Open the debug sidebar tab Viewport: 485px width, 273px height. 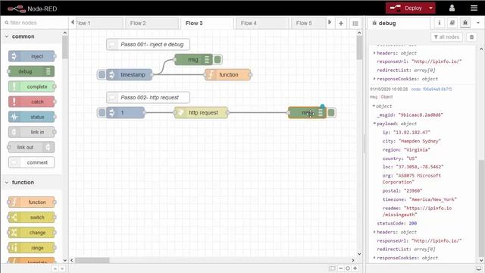pos(398,24)
